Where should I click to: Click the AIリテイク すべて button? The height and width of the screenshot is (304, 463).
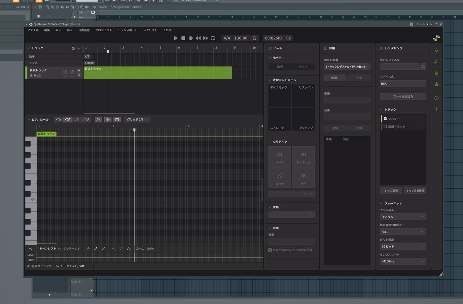click(280, 156)
